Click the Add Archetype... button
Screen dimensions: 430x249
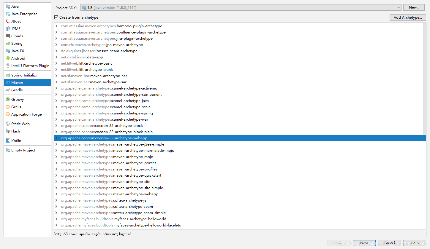(408, 17)
